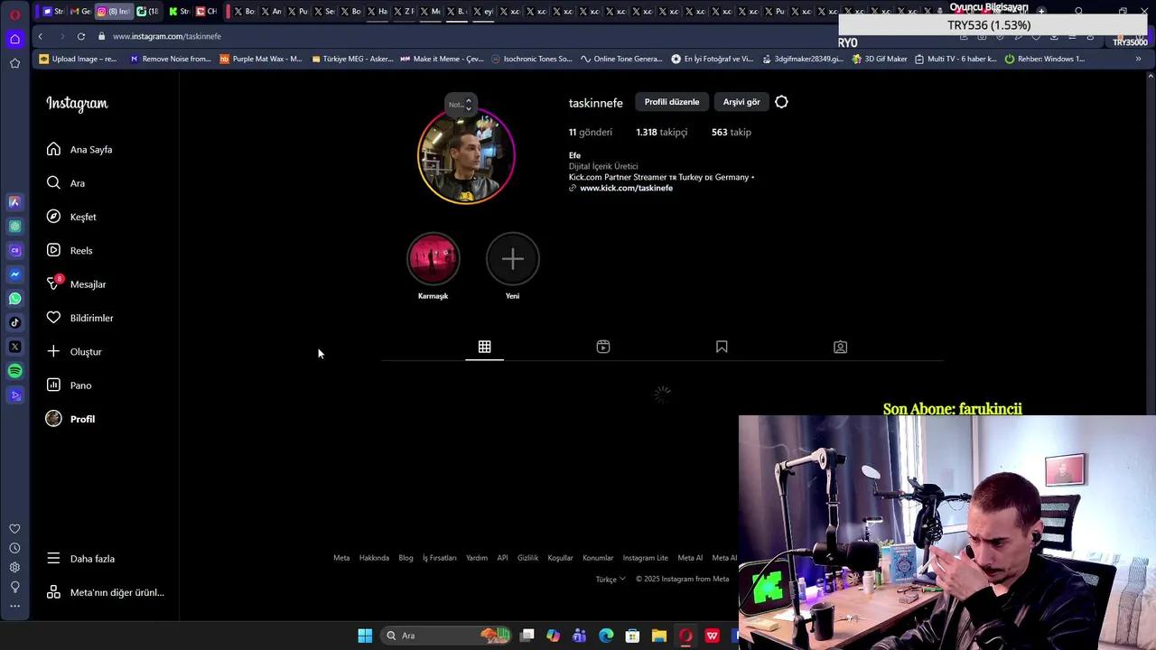Open Türkiye MEG bookmark
The image size is (1156, 650).
point(352,59)
